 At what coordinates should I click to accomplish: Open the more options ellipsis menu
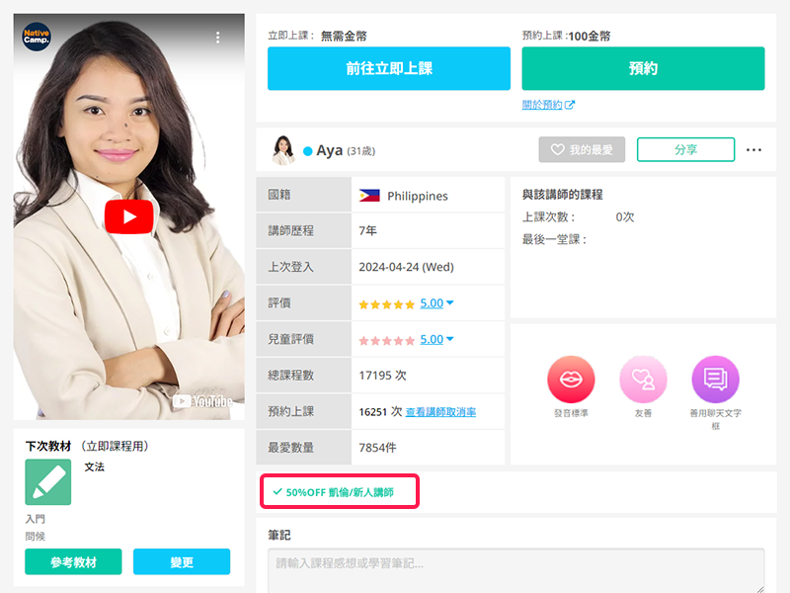coord(754,150)
